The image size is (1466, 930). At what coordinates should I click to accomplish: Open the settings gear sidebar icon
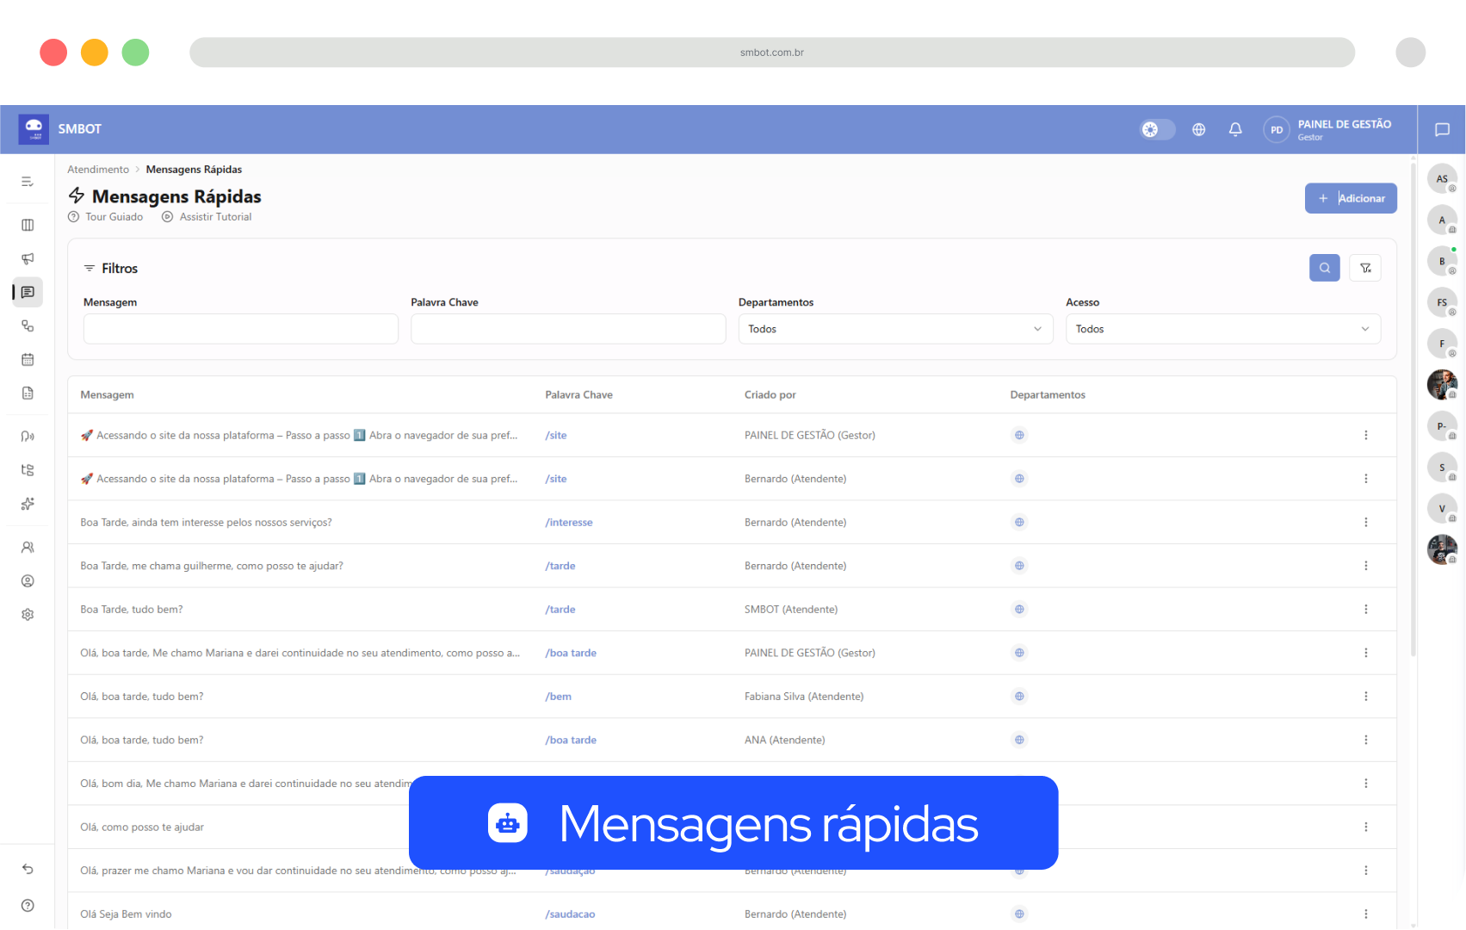28,615
